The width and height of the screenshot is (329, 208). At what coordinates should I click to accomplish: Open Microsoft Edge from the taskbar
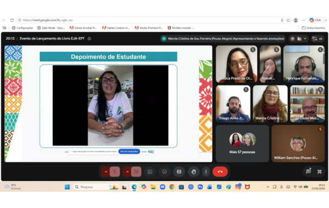click(x=134, y=187)
